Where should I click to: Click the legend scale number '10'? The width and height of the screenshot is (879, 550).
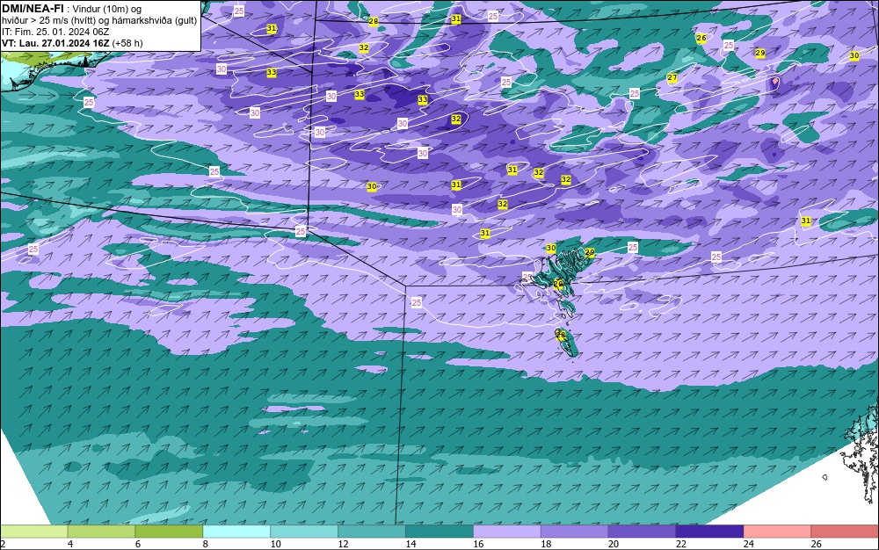(x=275, y=544)
